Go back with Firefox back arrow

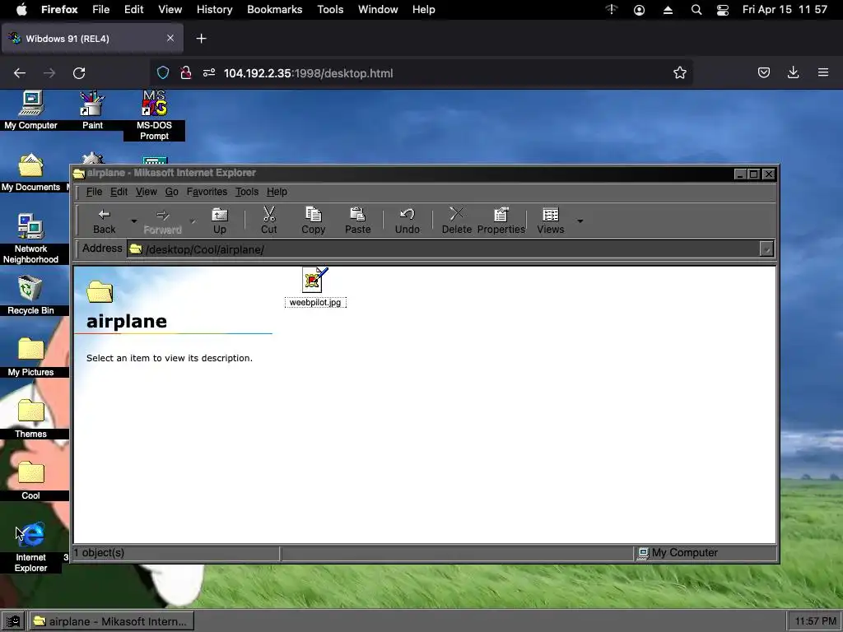(x=20, y=73)
